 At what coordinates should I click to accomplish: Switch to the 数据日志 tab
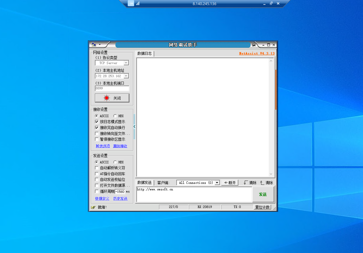pos(144,54)
